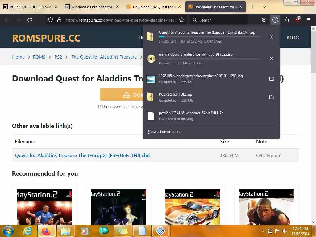Select the Quest for Aladdins Treasure zip download entry

(205, 37)
